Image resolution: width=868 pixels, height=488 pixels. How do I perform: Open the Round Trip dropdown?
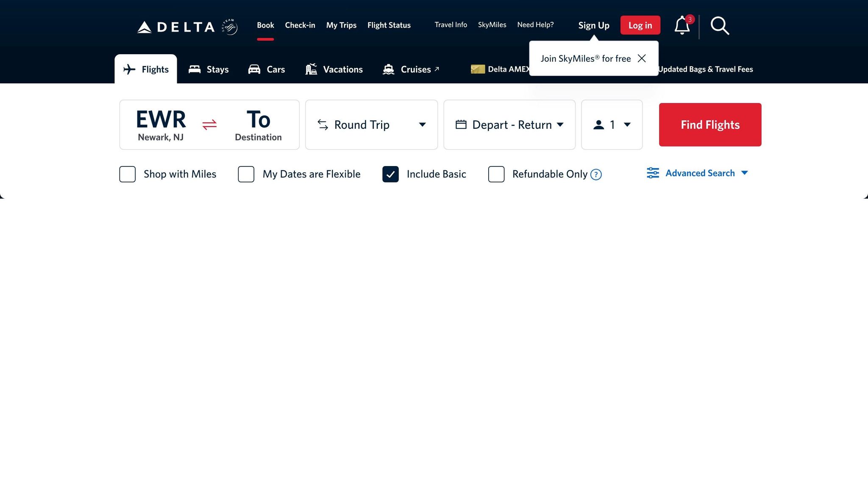click(x=371, y=125)
